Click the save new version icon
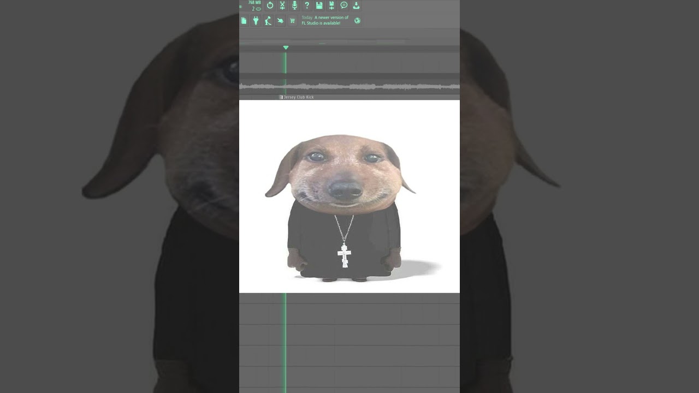This screenshot has width=699, height=393. 331,5
